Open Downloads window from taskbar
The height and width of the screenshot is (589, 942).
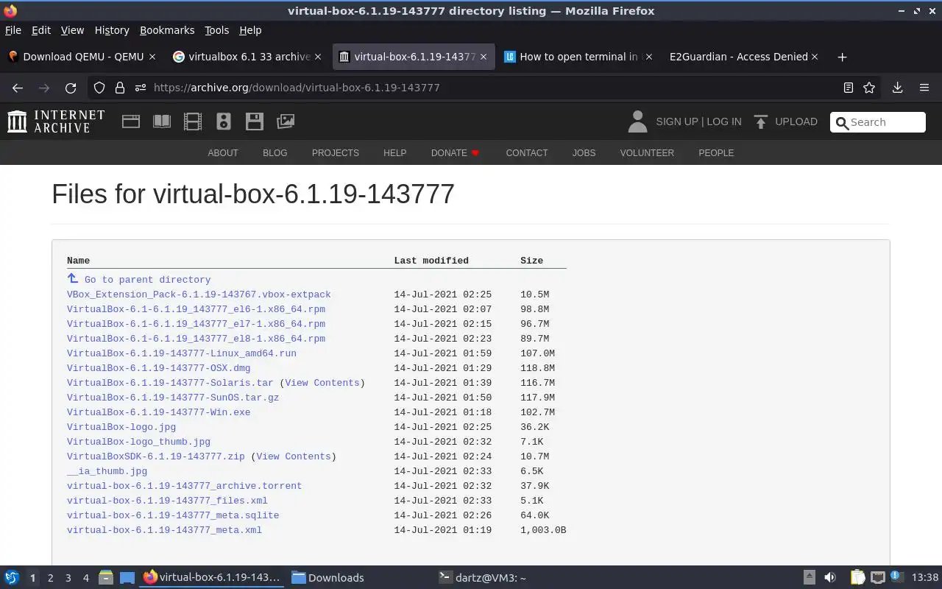(327, 578)
